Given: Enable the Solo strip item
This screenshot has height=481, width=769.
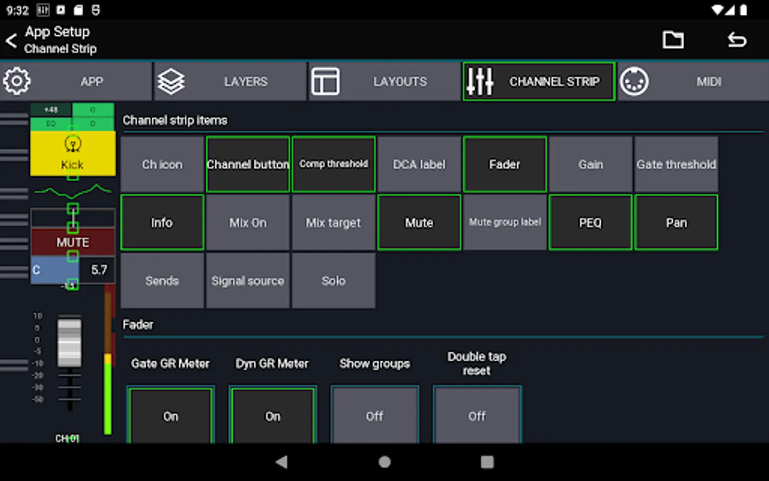Looking at the screenshot, I should (x=334, y=281).
